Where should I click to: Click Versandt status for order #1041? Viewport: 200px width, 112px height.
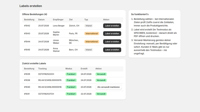(101, 94)
